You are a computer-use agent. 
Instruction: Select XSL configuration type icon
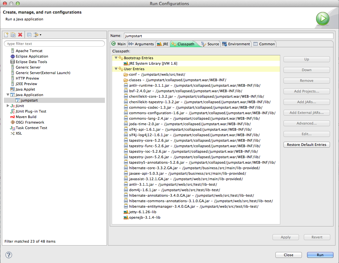[13, 133]
